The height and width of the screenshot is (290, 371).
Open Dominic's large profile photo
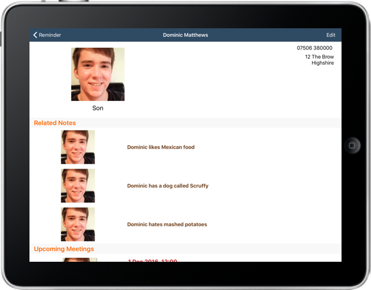click(x=98, y=74)
